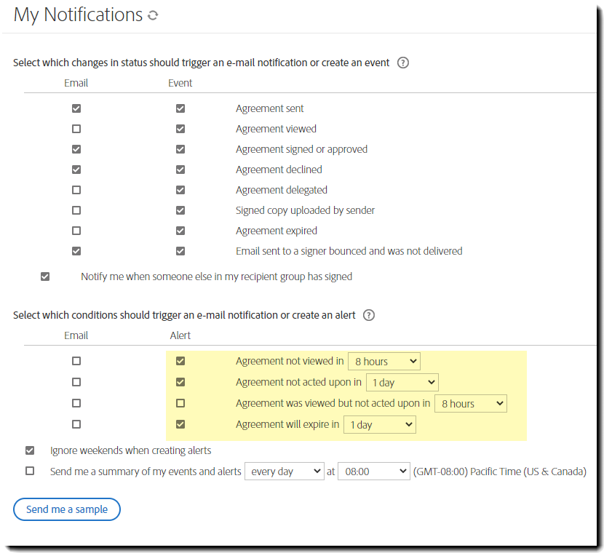Disable Event for Agreement expired

click(180, 230)
